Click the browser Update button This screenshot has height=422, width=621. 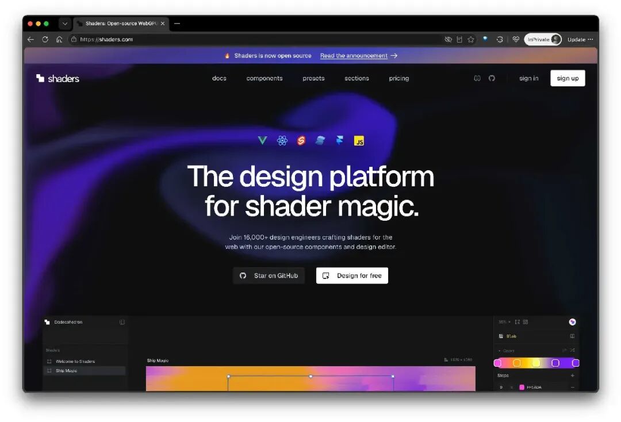click(x=576, y=40)
